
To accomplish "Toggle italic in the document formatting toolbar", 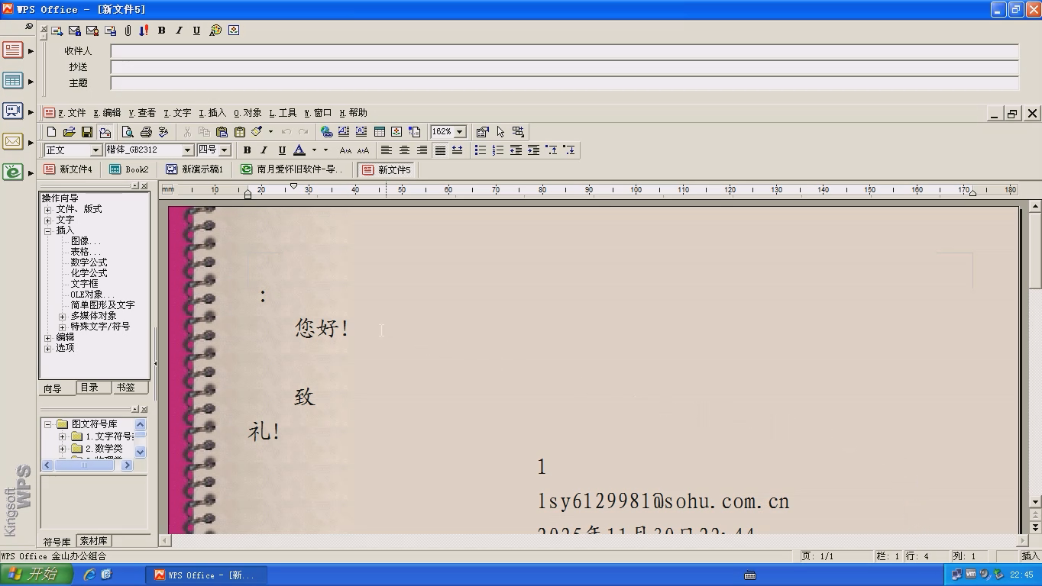I will tap(264, 150).
